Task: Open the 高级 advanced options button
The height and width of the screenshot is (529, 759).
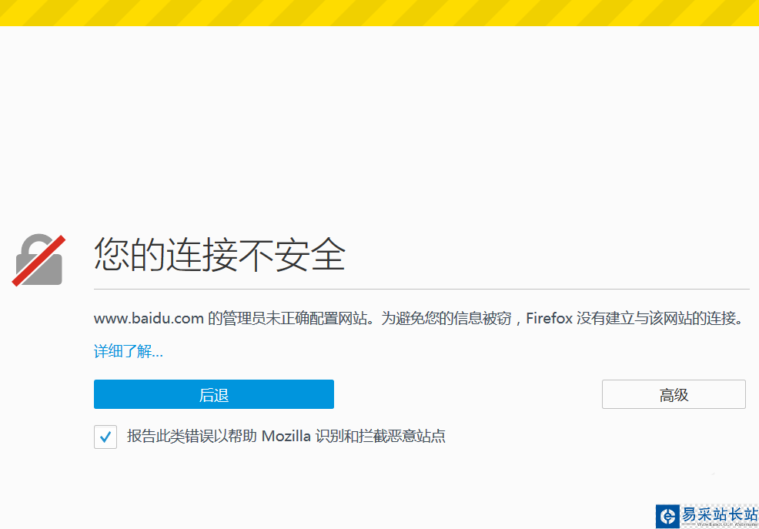Action: coord(674,394)
